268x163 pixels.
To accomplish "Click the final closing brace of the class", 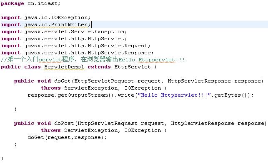I will [x=2, y=158].
